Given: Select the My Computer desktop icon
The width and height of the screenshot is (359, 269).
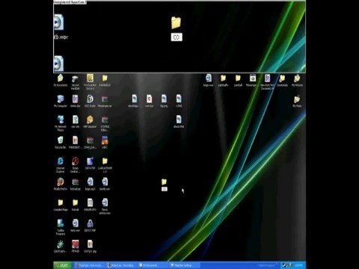Looking at the screenshot, I should (x=61, y=101).
